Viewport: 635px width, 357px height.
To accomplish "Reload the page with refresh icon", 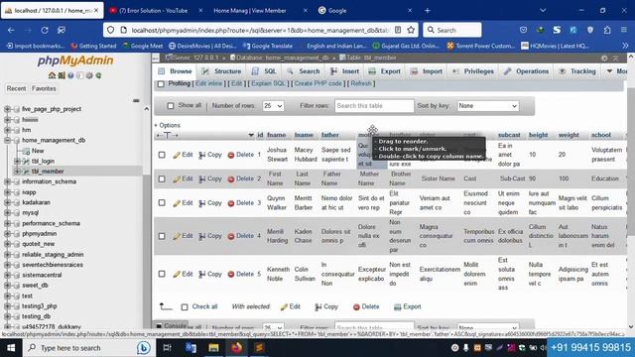I will [x=45, y=30].
